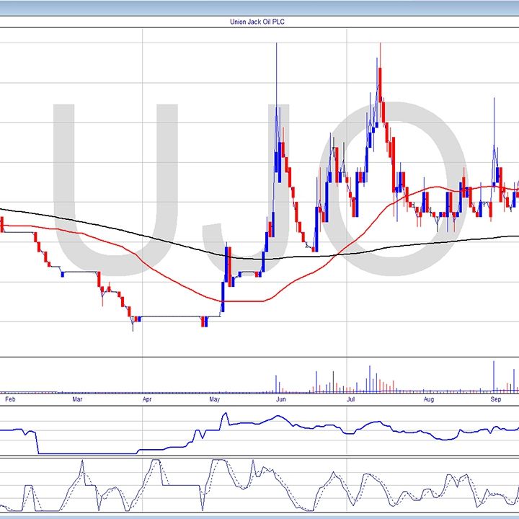Click the Sep date axis label
The height and width of the screenshot is (519, 519).
(496, 398)
